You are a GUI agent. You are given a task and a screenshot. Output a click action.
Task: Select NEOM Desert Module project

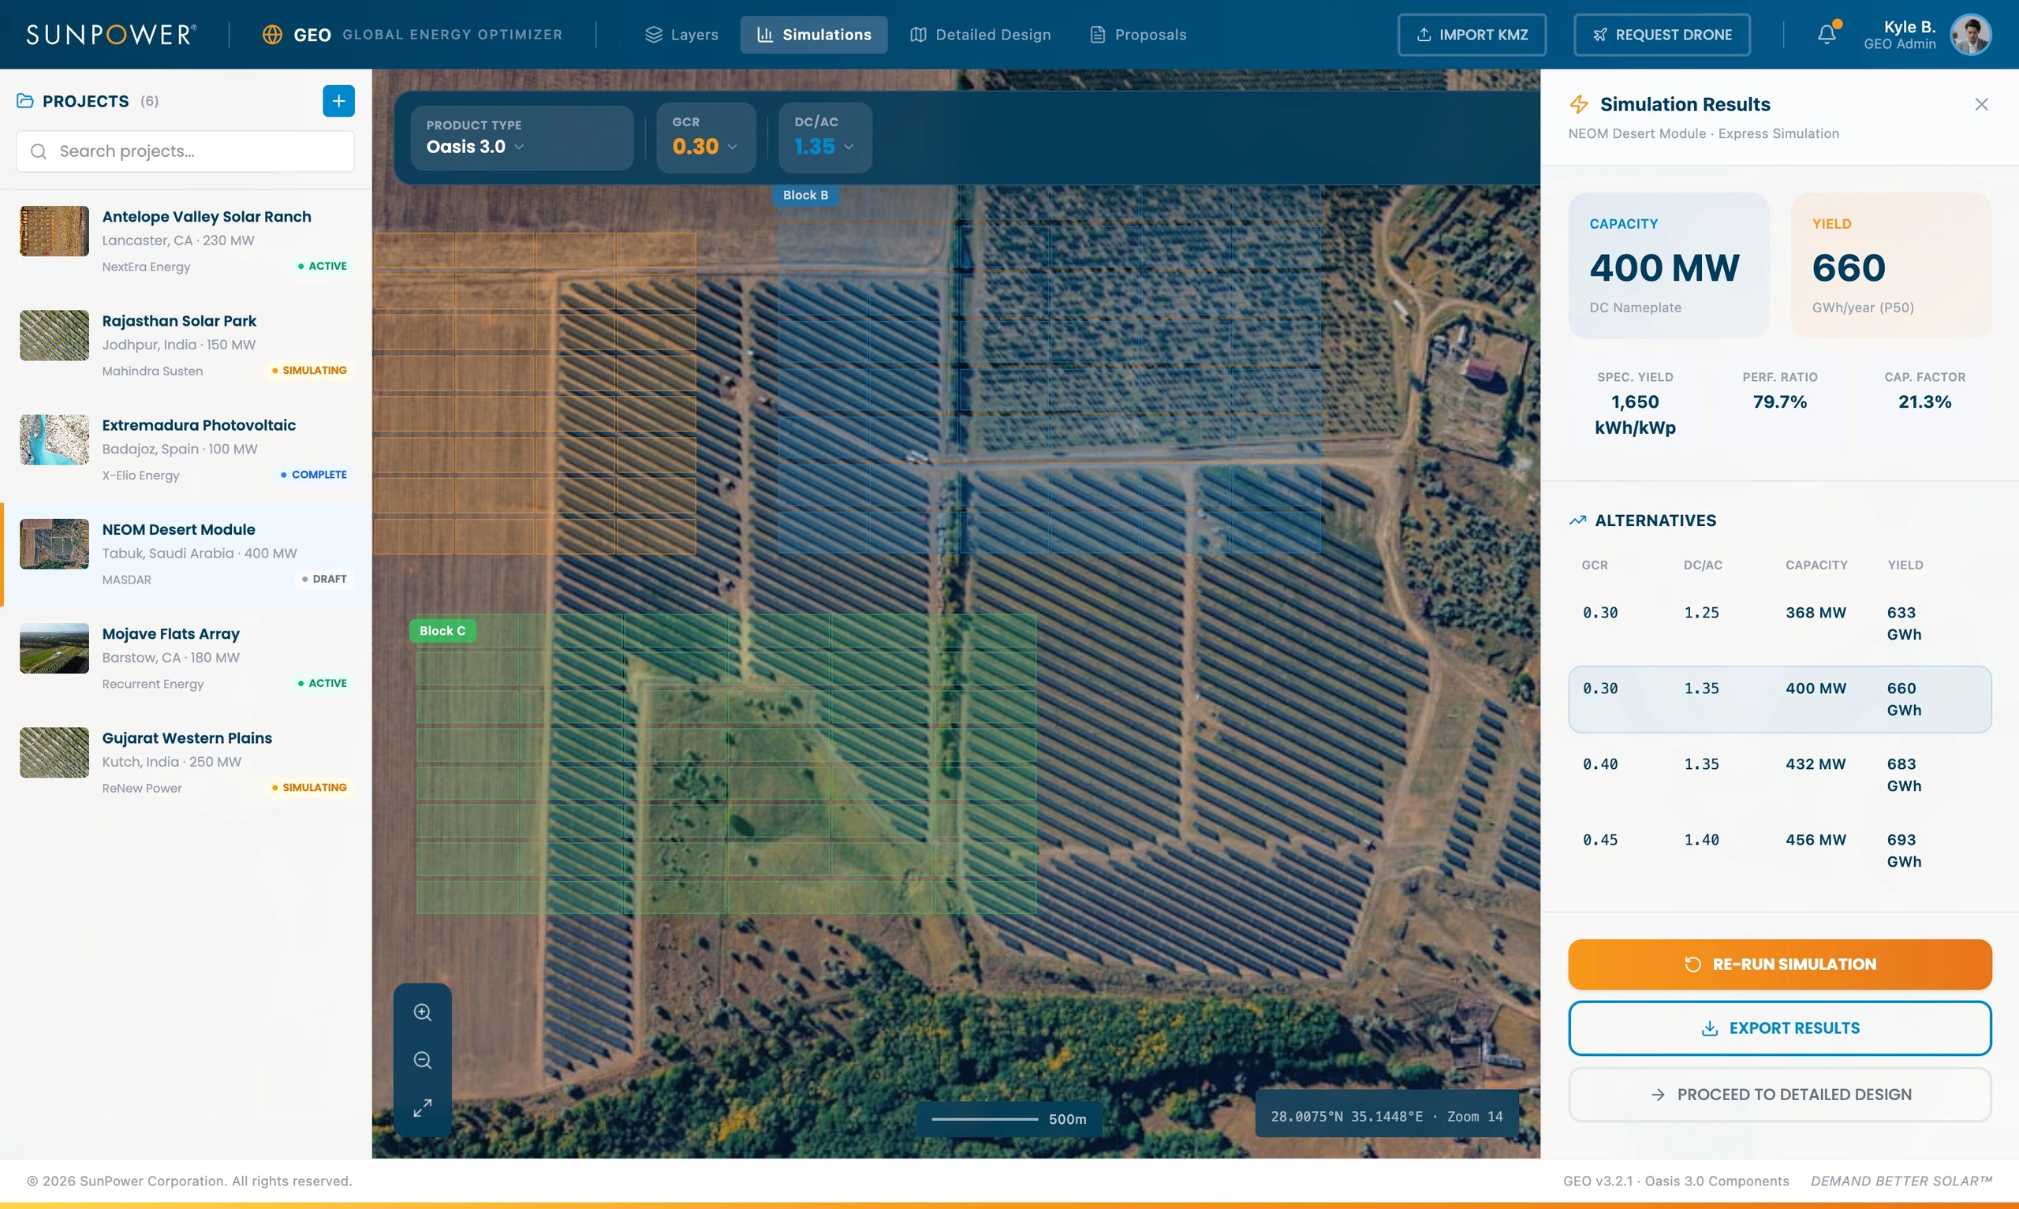pyautogui.click(x=186, y=554)
